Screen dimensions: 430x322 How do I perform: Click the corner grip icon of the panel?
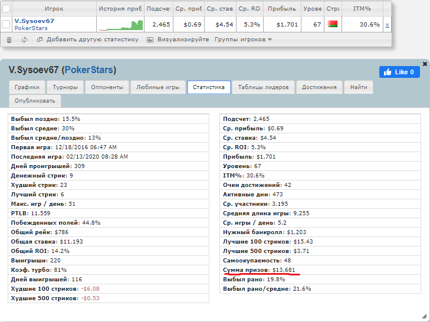[424, 316]
